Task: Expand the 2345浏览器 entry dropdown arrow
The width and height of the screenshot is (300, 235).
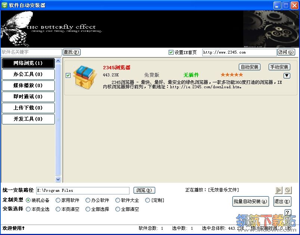Action: tap(287, 76)
